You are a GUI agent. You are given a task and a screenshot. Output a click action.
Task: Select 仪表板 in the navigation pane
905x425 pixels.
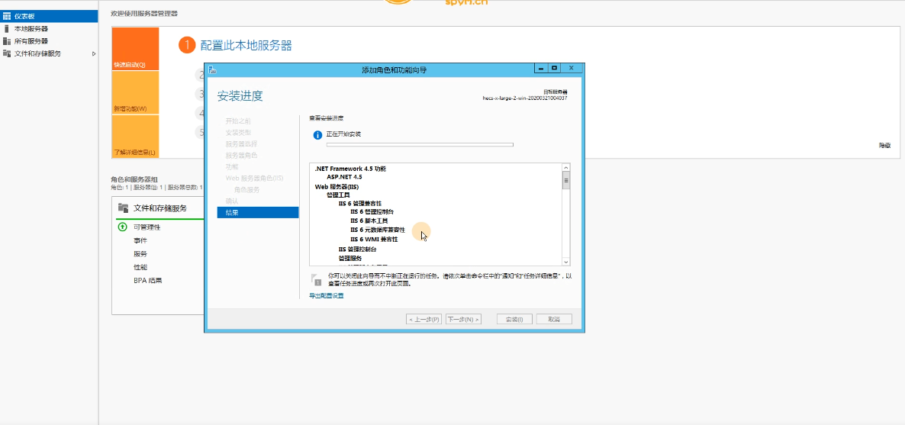point(49,16)
